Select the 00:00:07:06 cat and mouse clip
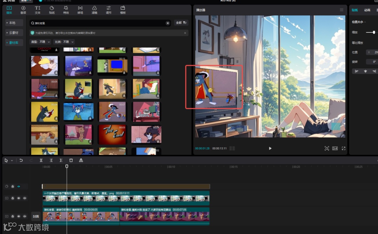This screenshot has height=234, width=378. 164,216
